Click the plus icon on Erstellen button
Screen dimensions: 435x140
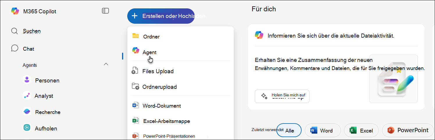[135, 16]
